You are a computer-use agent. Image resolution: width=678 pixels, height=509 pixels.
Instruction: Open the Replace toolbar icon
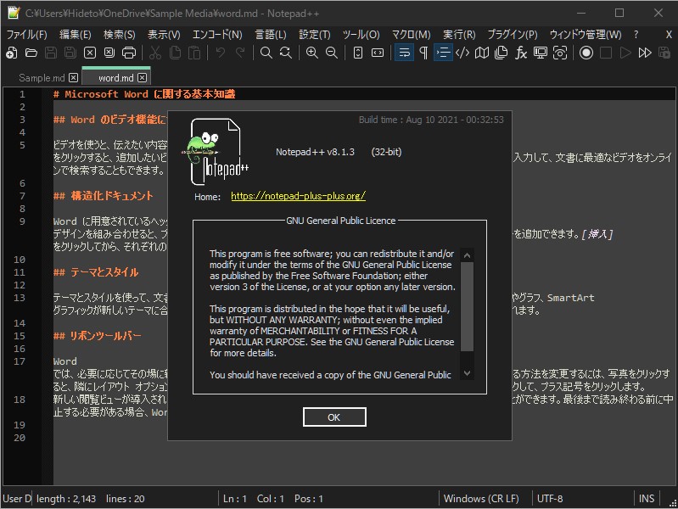coord(286,53)
